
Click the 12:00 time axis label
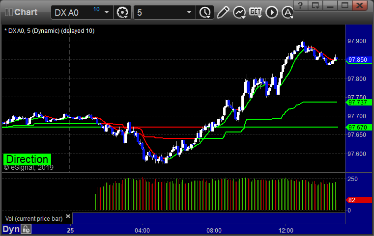pos(286,231)
